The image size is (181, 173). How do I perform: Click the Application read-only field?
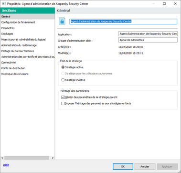coord(148,34)
